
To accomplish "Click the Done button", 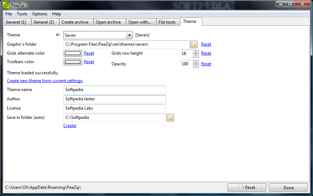I will 288,187.
